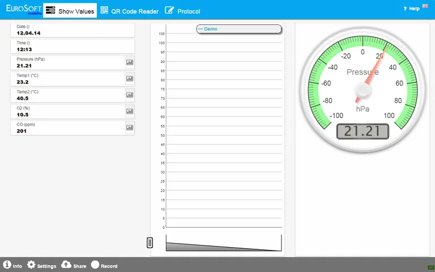Select the Date value 12.04.14
This screenshot has width=435, height=272.
pyautogui.click(x=28, y=33)
